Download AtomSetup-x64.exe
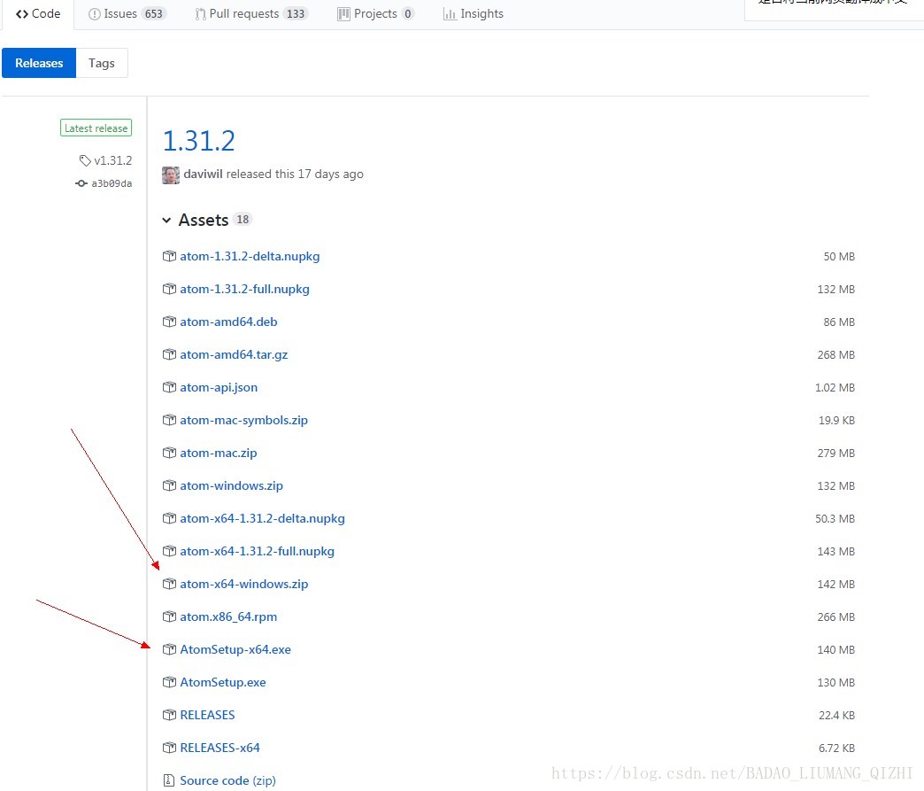This screenshot has height=791, width=924. [x=235, y=649]
